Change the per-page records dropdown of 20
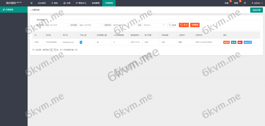The height and width of the screenshot is (126, 265). pyautogui.click(x=53, y=50)
